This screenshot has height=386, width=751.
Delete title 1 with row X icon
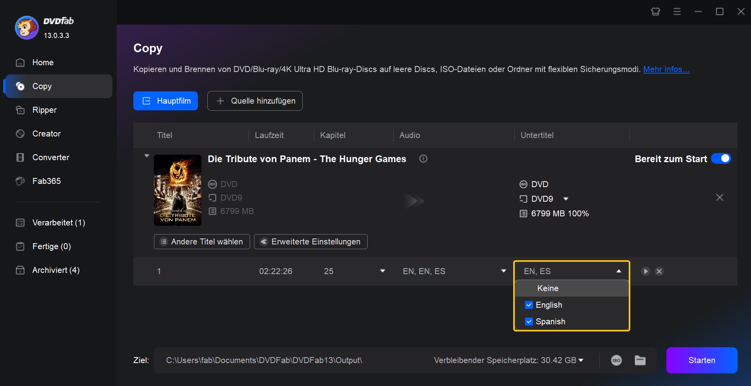pyautogui.click(x=659, y=271)
